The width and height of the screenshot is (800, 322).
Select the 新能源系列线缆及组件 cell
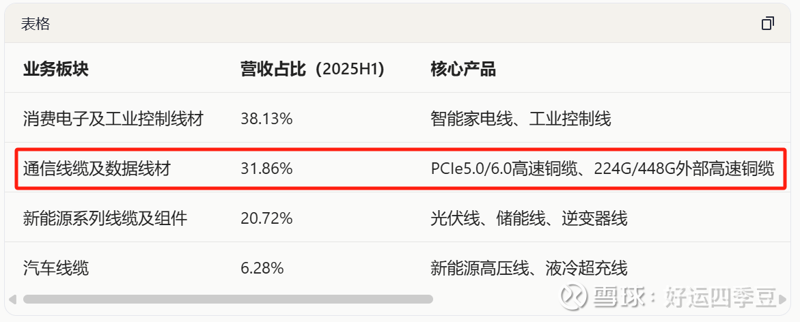(x=105, y=218)
